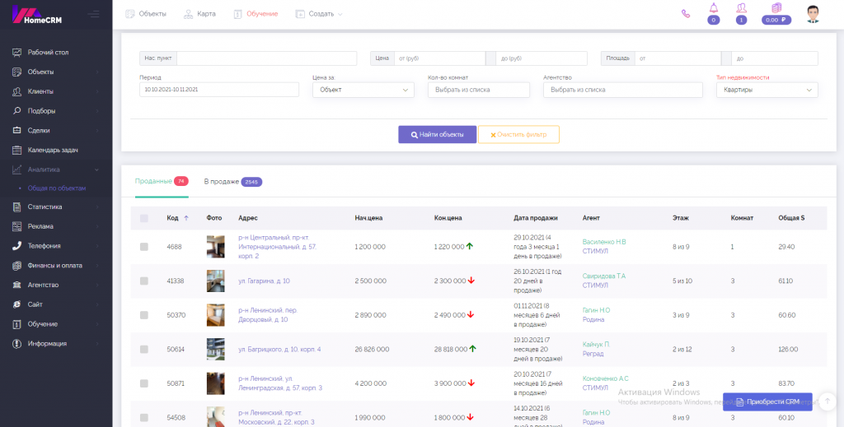
Task: Open the Создать dropdown menu
Action: pos(319,14)
